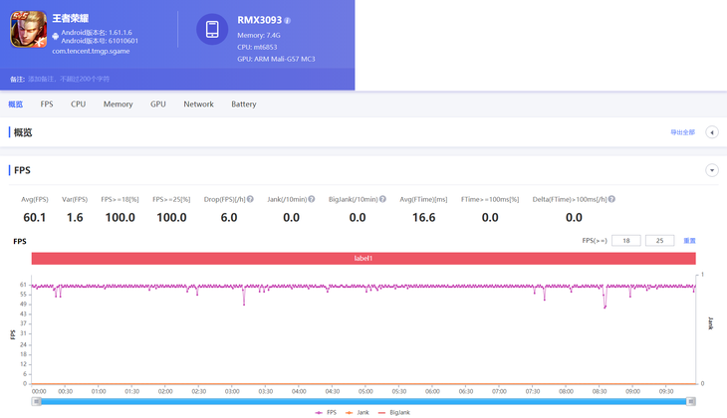Collapse the FPS section with chevron
This screenshot has width=727, height=418.
click(x=711, y=170)
